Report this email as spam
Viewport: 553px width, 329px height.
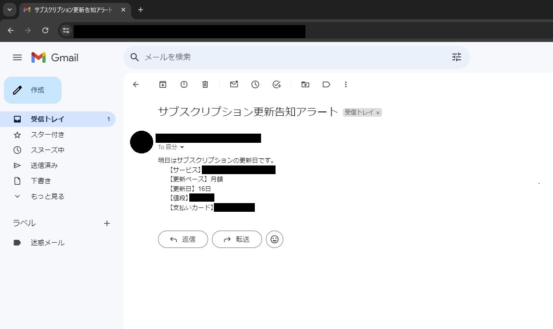(184, 84)
